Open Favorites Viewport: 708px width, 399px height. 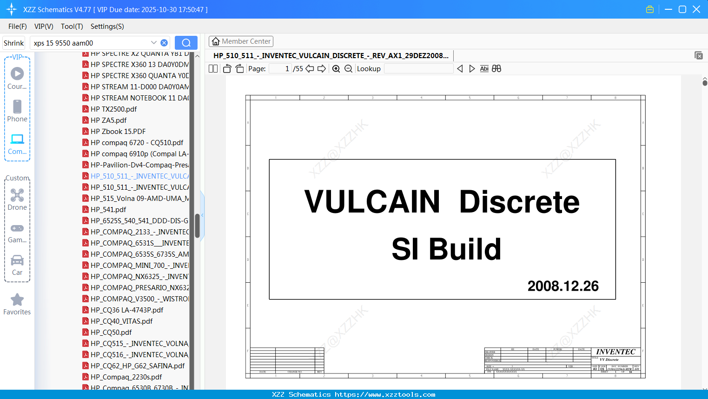17,305
